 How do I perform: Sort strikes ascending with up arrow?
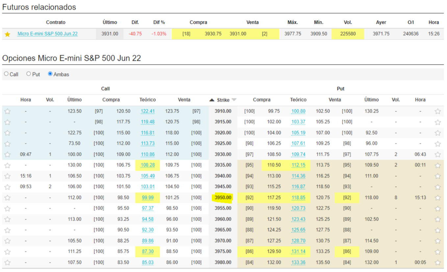coord(212,100)
